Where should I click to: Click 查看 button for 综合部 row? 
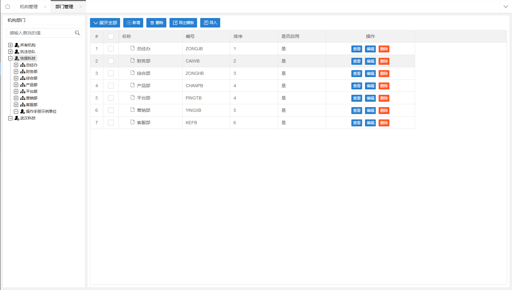point(356,74)
